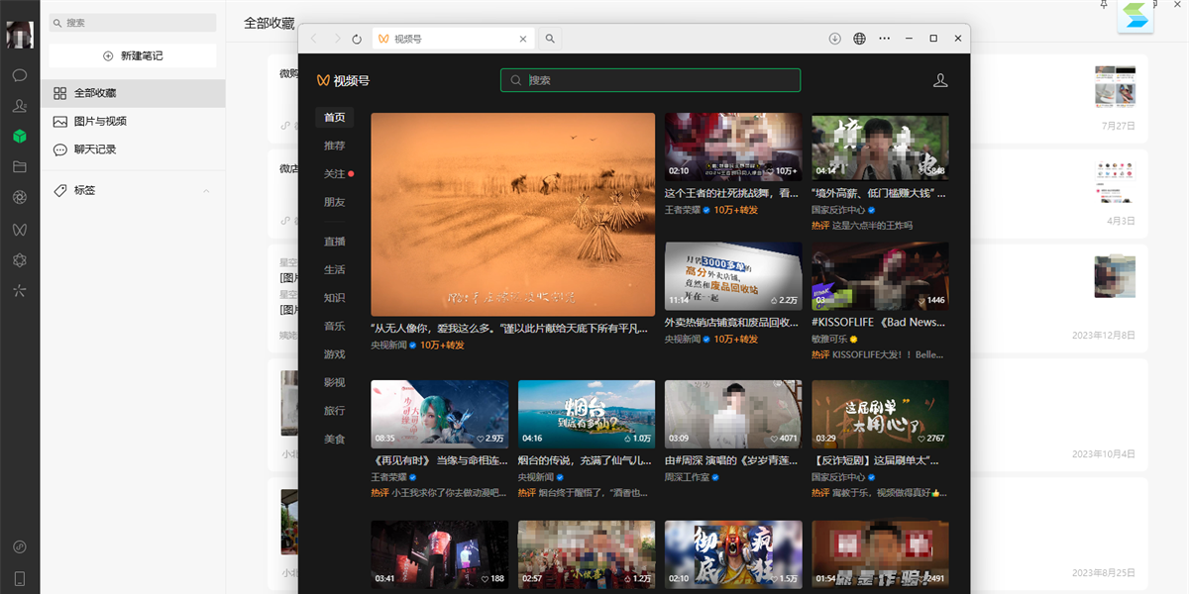Image resolution: width=1189 pixels, height=594 pixels.
Task: Select the Channels butterfly icon in WeChat sidebar
Action: pos(18,230)
